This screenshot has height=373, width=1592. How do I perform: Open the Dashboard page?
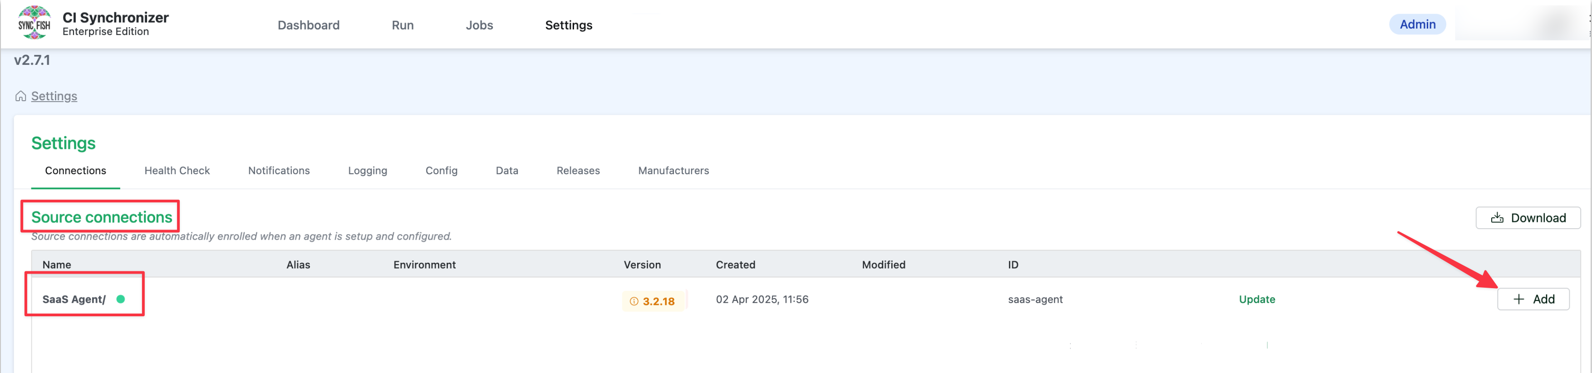309,25
